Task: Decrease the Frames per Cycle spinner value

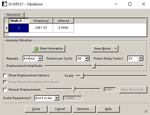Action: pos(87,60)
